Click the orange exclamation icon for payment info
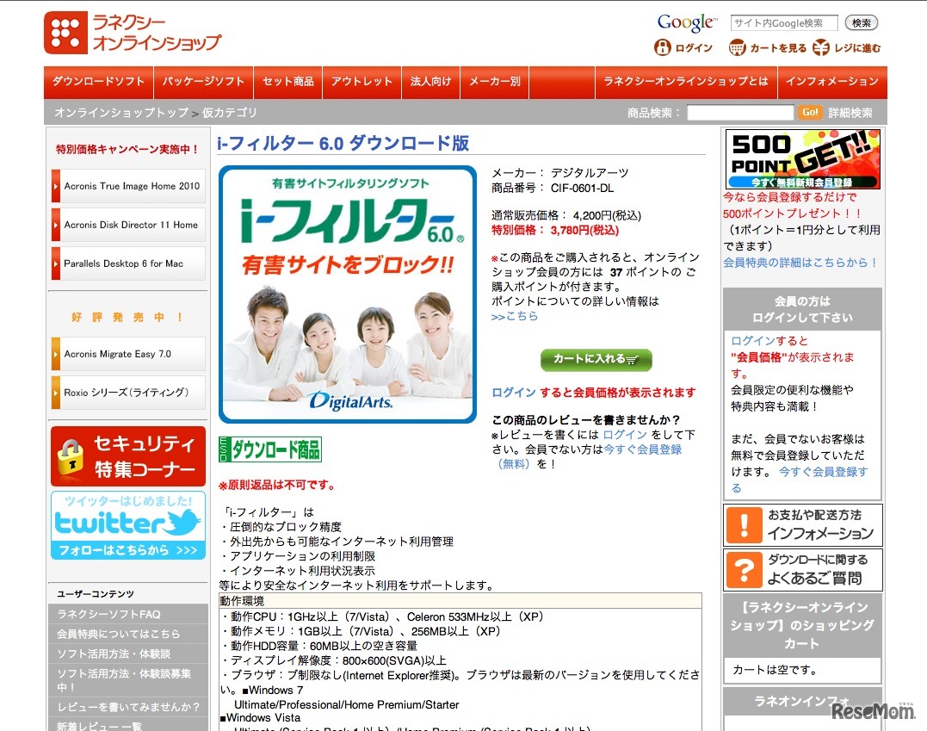The width and height of the screenshot is (927, 731). tap(744, 524)
